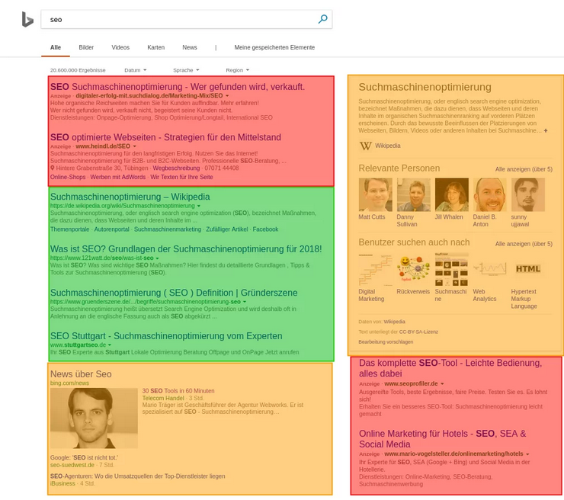The image size is (564, 500).
Task: Open ad 'SEO Suchmaschinenoptimierung - Wer gefunden wird, verkauft'
Action: coord(178,87)
